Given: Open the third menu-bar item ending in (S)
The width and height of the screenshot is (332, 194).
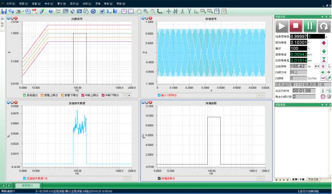Looking at the screenshot, I should [x=36, y=4].
